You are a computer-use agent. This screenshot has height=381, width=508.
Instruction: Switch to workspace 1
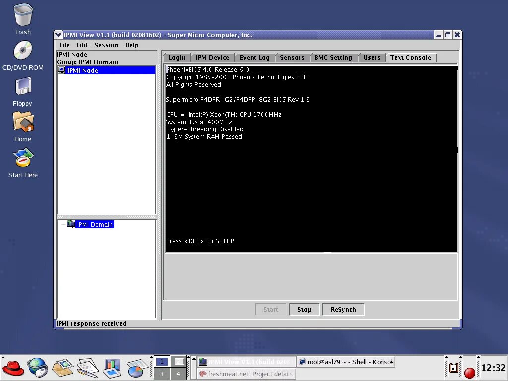pos(162,362)
